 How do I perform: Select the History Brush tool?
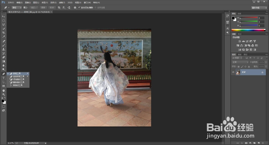pyautogui.click(x=3, y=53)
